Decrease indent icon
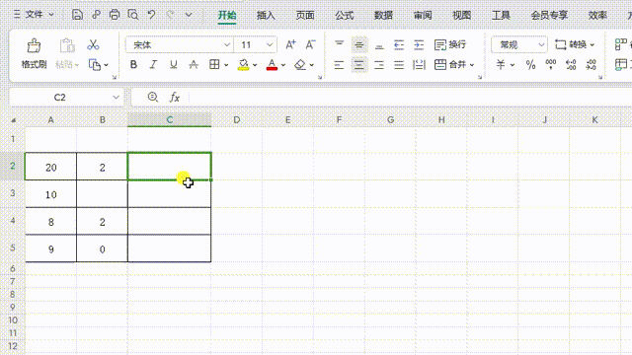Screen dimensions: 632x355 (399, 44)
